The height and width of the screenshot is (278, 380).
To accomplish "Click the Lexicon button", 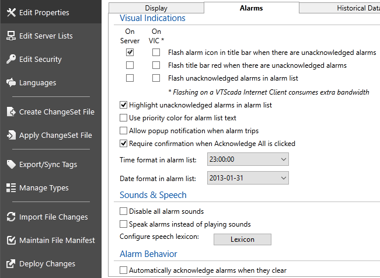I will [242, 239].
